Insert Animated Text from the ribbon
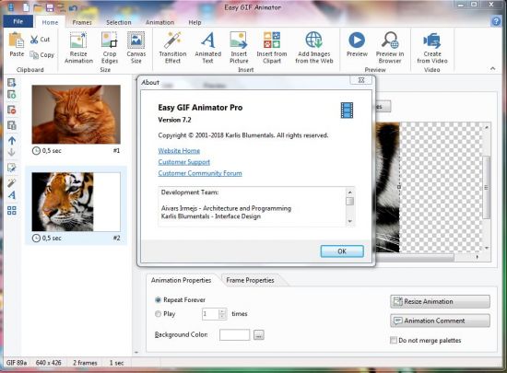The image size is (507, 373). coord(208,48)
